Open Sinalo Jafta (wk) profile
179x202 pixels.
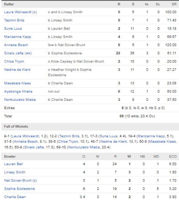(x=18, y=53)
